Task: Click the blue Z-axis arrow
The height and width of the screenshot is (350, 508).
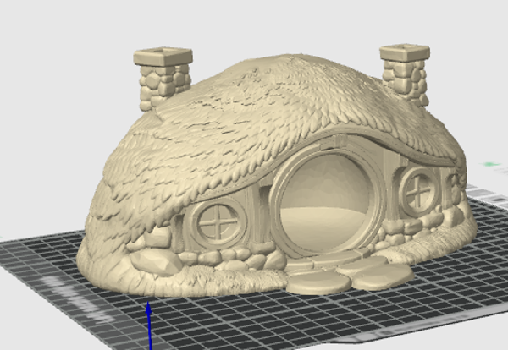Action: pyautogui.click(x=149, y=325)
